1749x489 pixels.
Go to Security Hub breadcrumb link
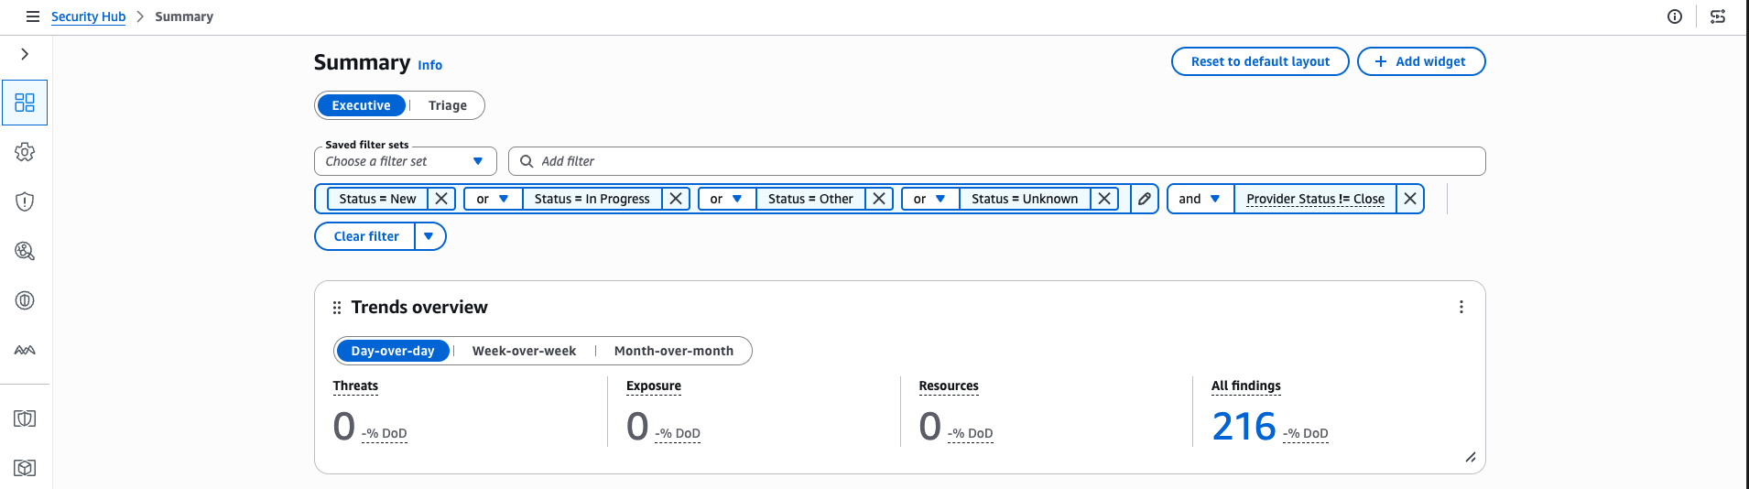[x=88, y=16]
